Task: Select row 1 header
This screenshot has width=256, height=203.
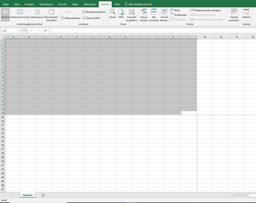Action: 3,41
